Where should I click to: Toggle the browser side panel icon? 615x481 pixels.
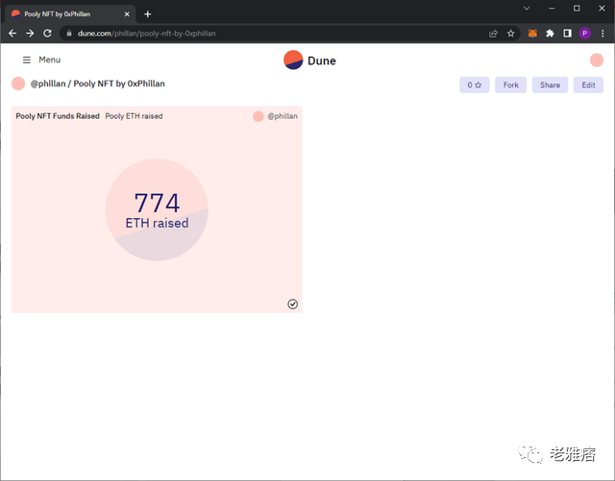pos(567,33)
